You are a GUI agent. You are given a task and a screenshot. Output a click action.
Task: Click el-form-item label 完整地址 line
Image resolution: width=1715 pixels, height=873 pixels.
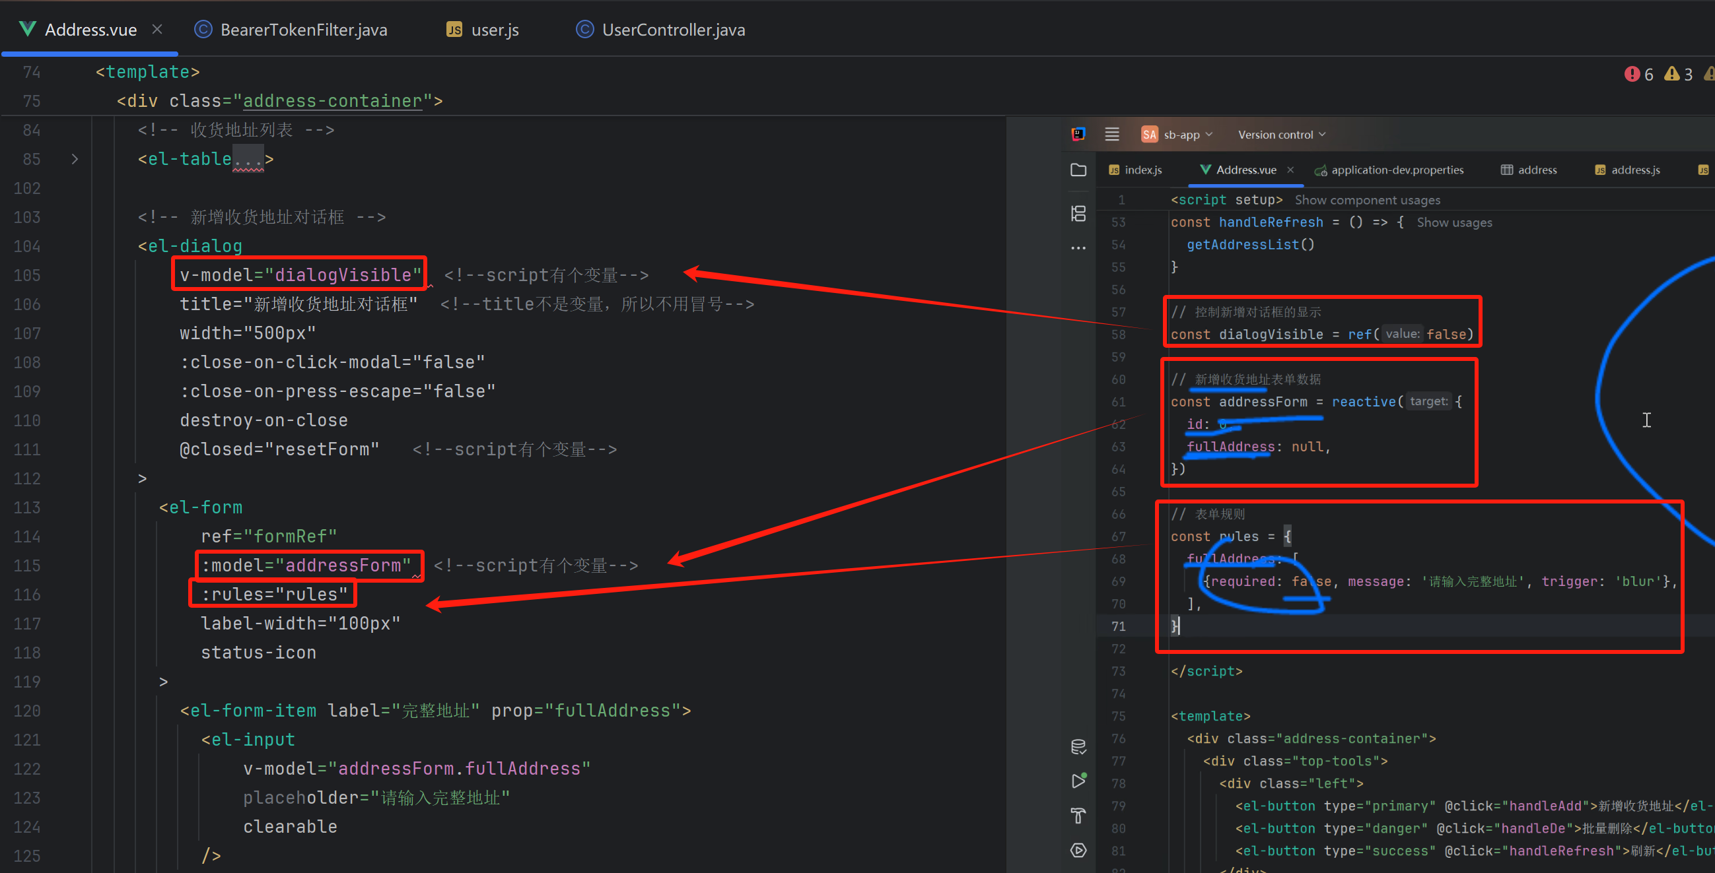[x=435, y=711]
